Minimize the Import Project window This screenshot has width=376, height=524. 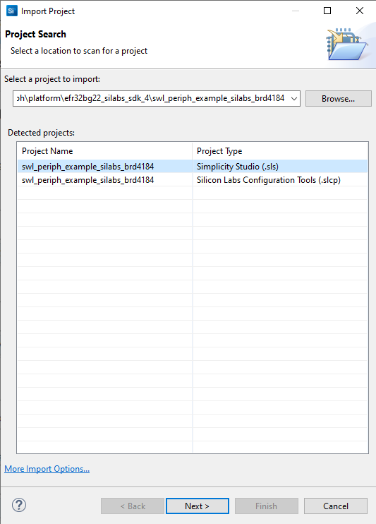296,11
